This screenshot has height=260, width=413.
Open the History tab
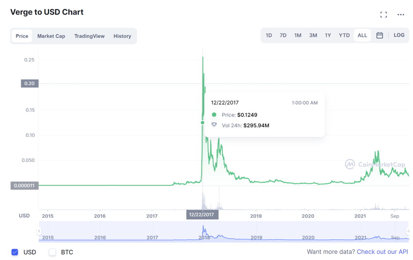coord(122,36)
